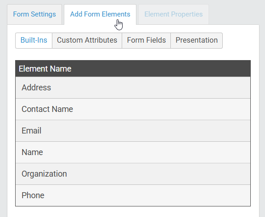Show the Presentation elements sub-tab
The height and width of the screenshot is (217, 265).
pos(197,40)
